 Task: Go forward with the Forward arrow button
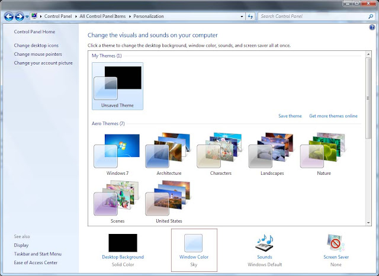[x=20, y=17]
